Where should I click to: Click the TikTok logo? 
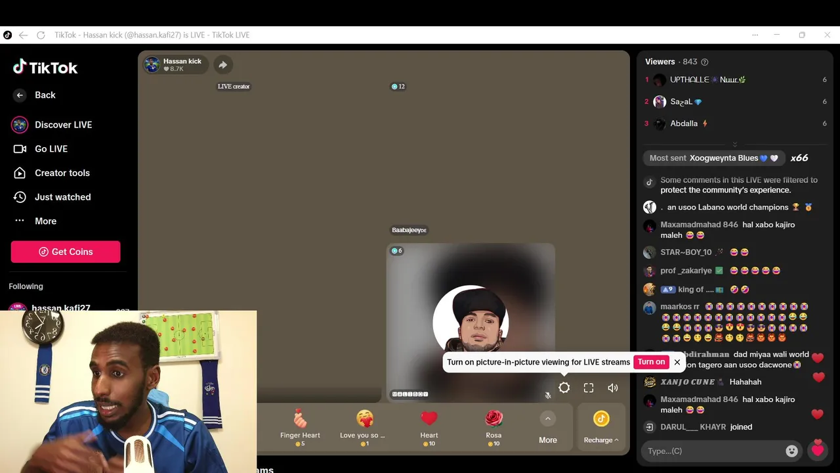pos(45,67)
